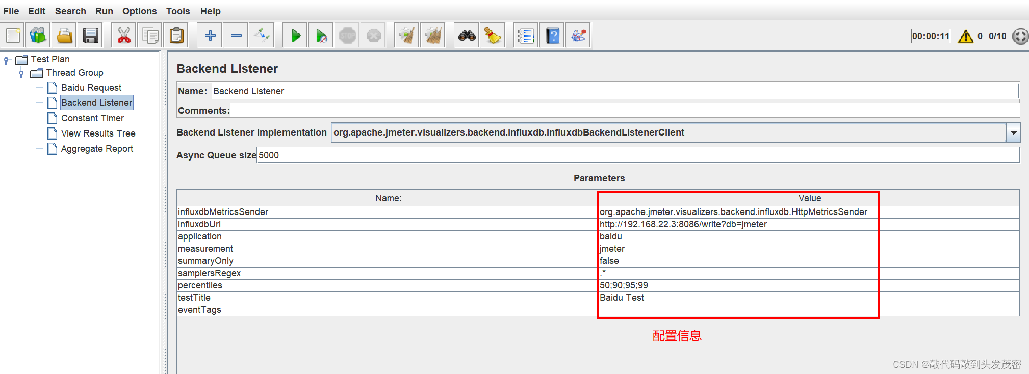Select Constant Timer in the tree
This screenshot has width=1029, height=374.
click(92, 118)
